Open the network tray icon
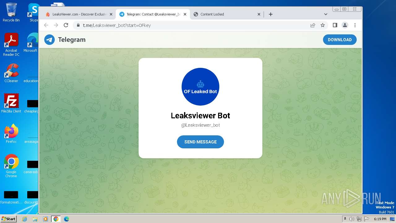This screenshot has width=396, height=223. [359, 219]
